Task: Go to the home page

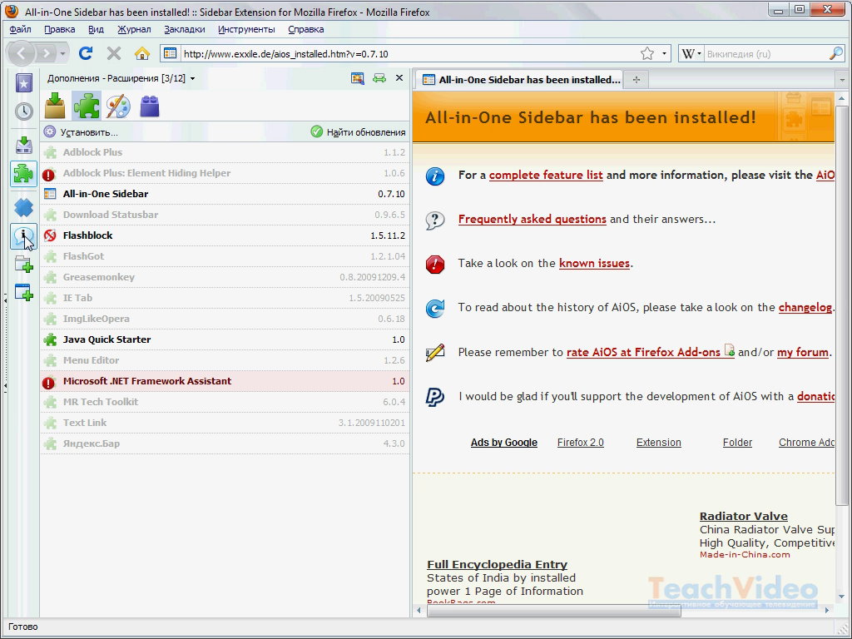Action: coord(142,53)
